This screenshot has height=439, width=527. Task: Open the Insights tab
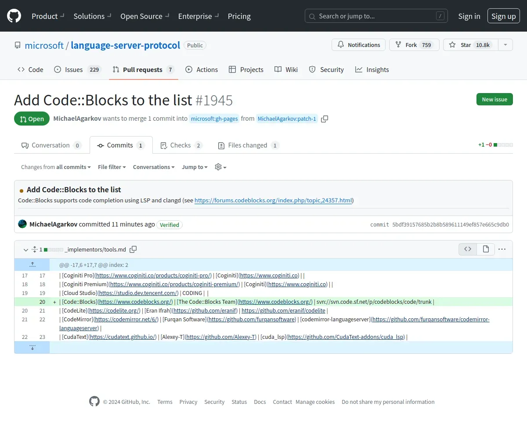[x=372, y=69]
